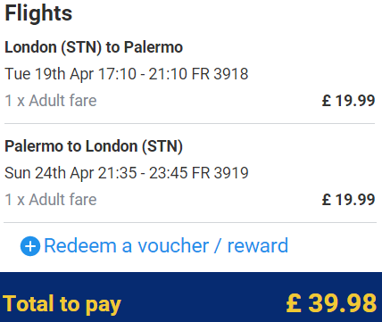
Task: Select the Palermo to London (STN) route title
Action: pyautogui.click(x=94, y=146)
